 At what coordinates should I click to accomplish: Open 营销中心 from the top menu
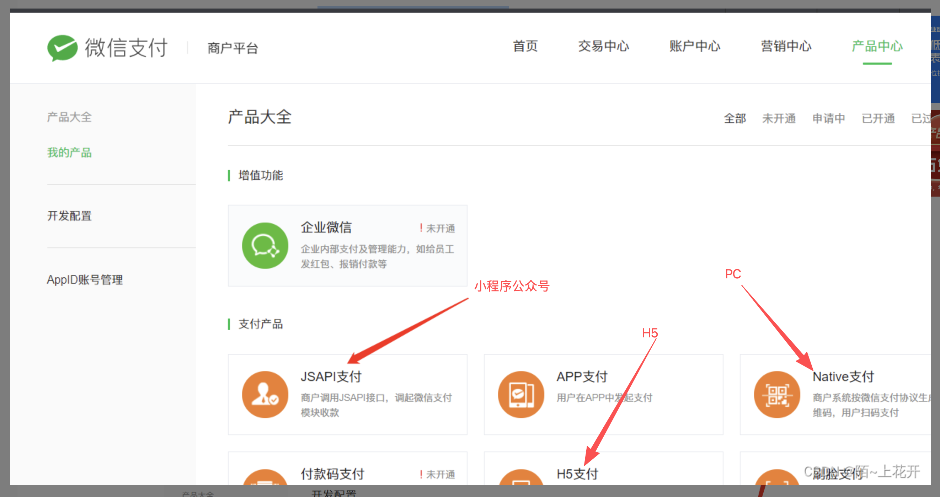786,46
